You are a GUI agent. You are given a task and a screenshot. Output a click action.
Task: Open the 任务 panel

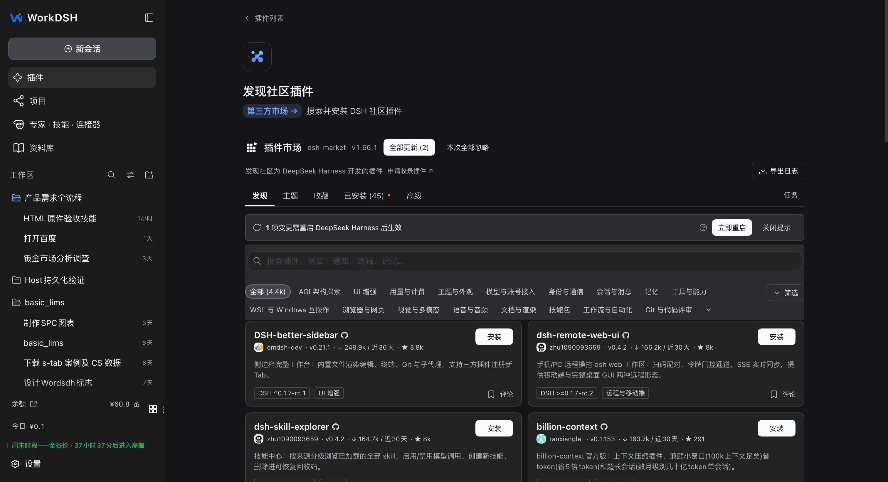pos(791,195)
